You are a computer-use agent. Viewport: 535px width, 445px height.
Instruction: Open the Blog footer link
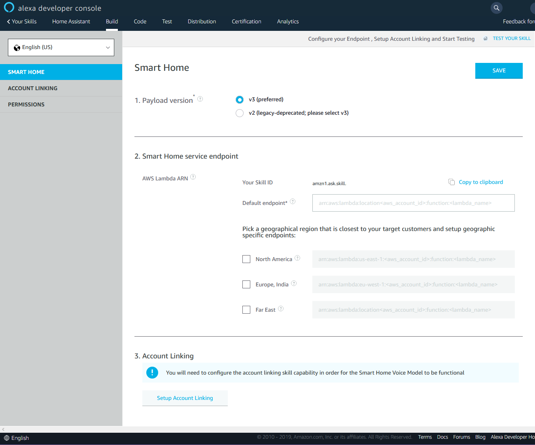[480, 437]
